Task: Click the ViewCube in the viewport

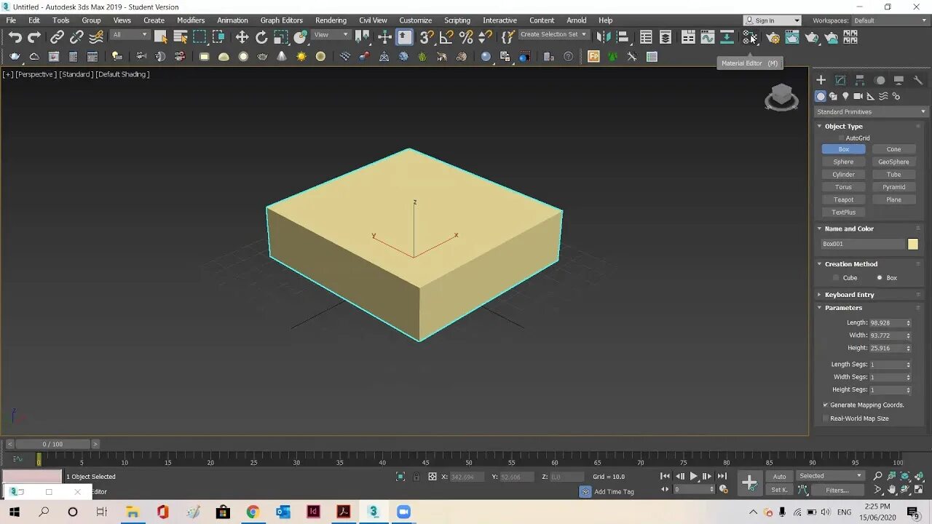Action: click(781, 96)
